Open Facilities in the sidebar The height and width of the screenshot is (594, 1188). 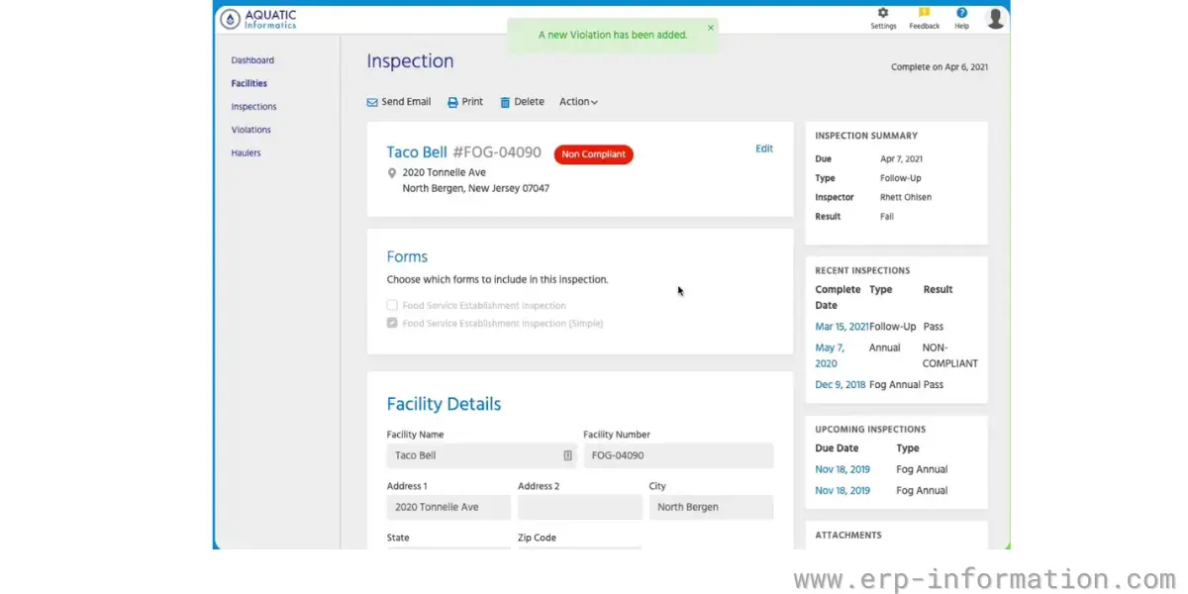point(249,84)
